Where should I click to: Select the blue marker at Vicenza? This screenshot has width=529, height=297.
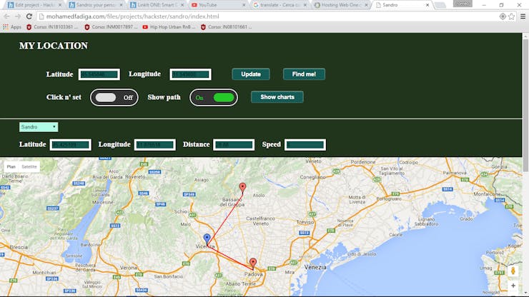[x=207, y=238]
